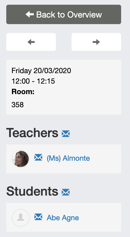Open Abe Agne's profile link
Screen dimensions: 130x237
click(63, 218)
